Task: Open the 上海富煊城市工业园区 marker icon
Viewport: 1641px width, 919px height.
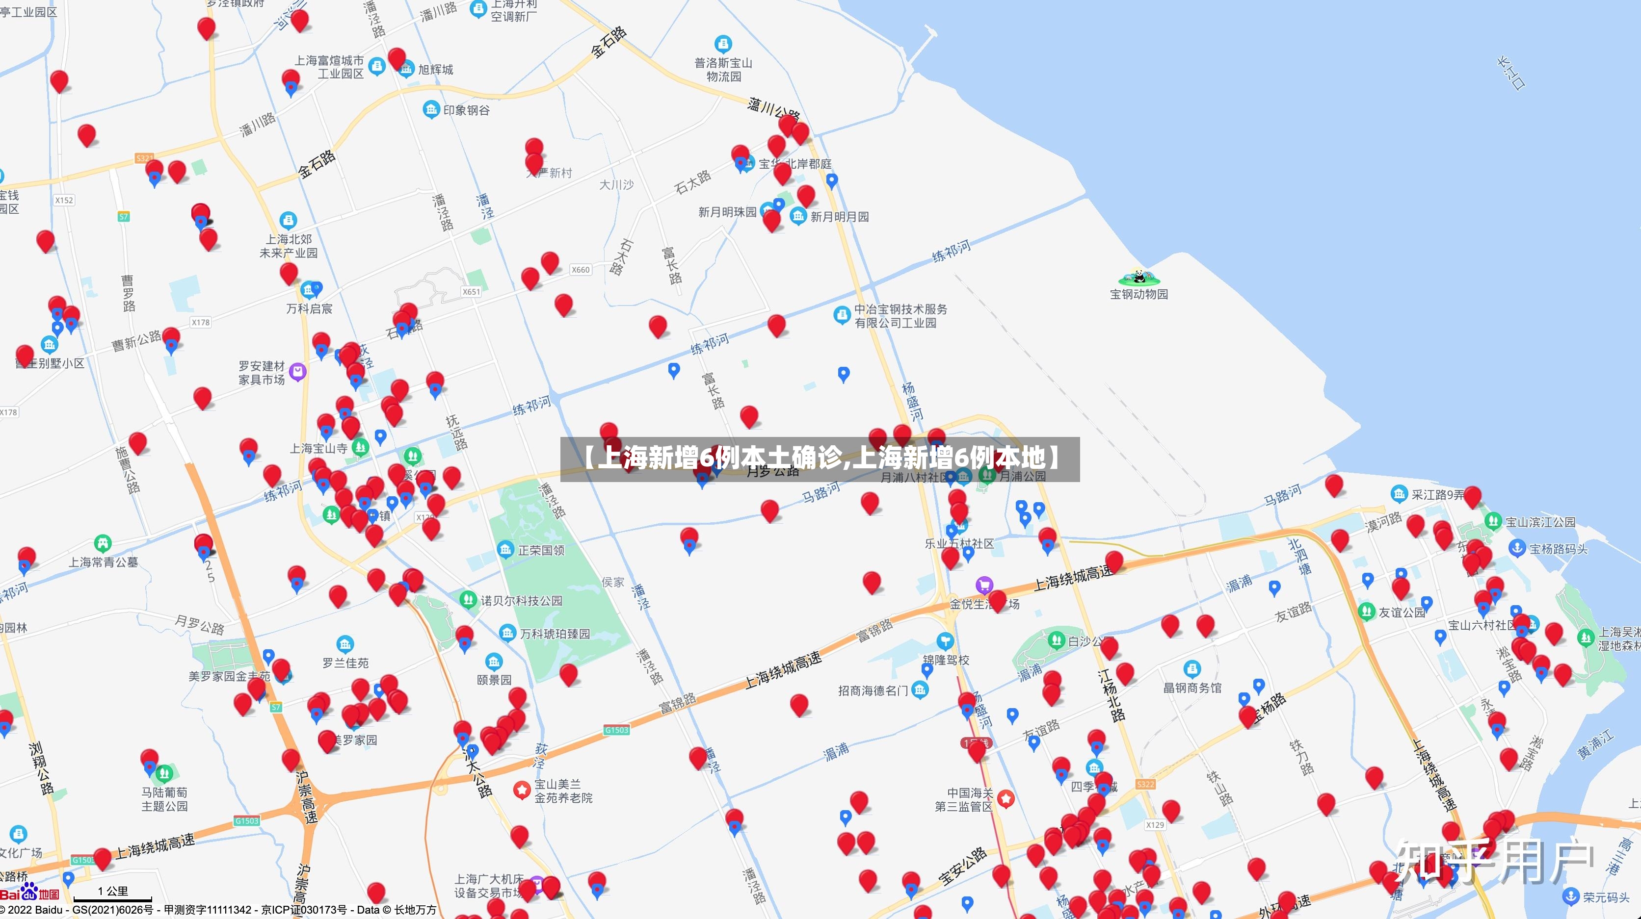Action: click(x=377, y=66)
